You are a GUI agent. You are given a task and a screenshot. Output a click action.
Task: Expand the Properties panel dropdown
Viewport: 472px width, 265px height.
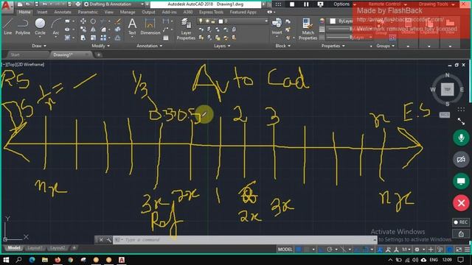[x=333, y=46]
